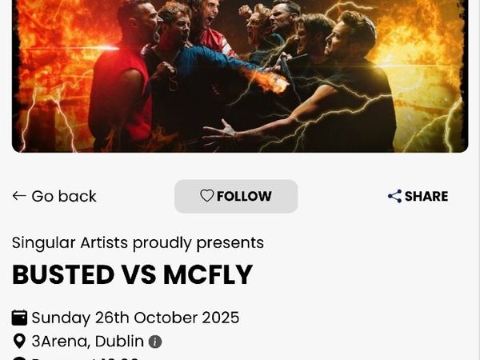Follow the Busted vs McFly event

click(236, 196)
